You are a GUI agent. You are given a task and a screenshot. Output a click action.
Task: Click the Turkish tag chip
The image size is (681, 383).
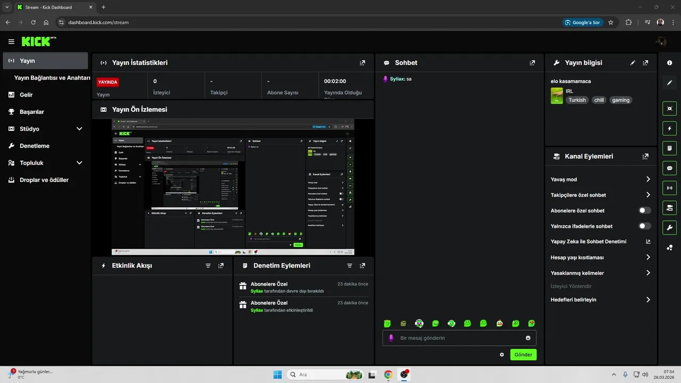point(577,100)
